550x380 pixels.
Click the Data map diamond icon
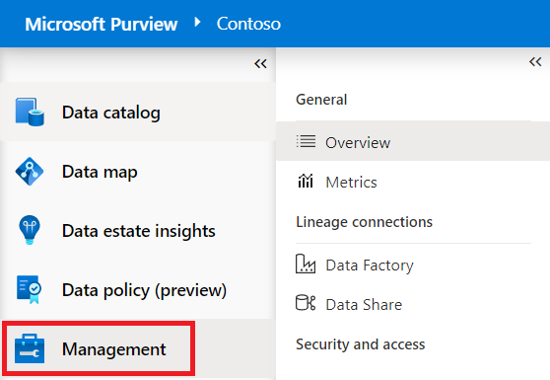(x=30, y=172)
